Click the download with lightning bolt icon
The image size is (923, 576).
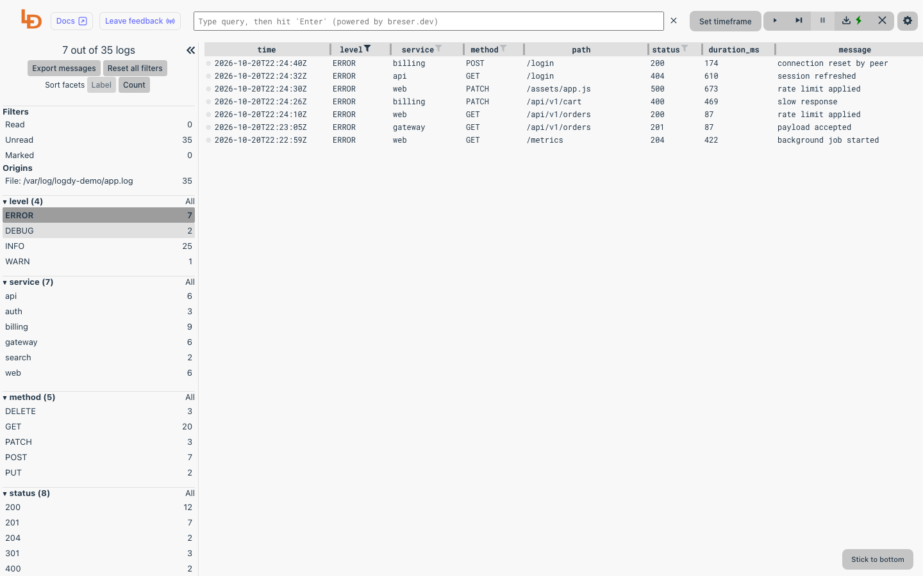(x=852, y=20)
